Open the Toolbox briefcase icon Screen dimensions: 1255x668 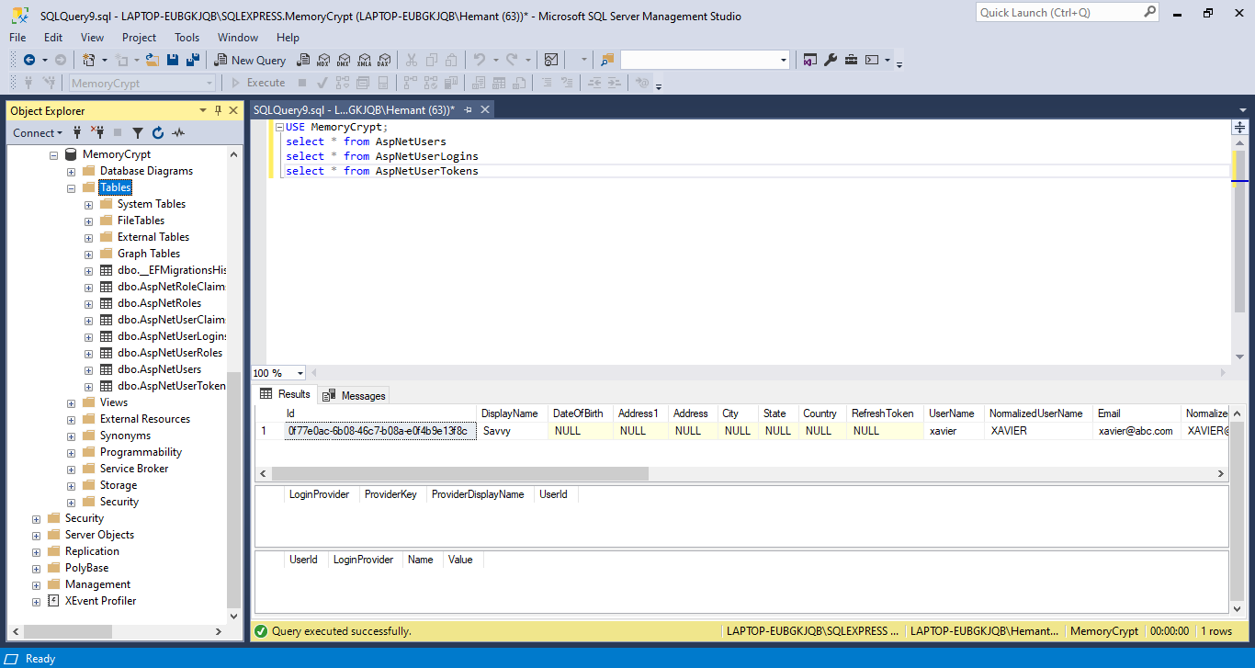coord(852,60)
